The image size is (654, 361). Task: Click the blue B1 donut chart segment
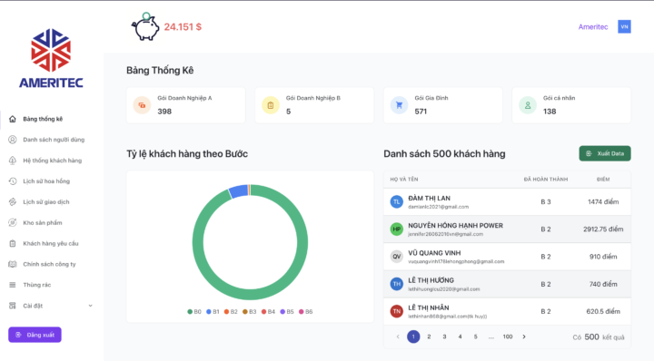click(239, 191)
